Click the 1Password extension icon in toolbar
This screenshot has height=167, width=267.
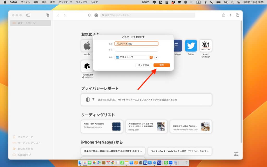[96, 15]
